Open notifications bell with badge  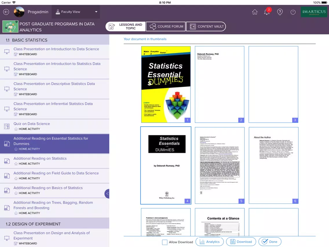click(267, 12)
